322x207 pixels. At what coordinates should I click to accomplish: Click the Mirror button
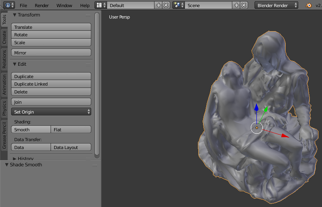click(x=51, y=53)
